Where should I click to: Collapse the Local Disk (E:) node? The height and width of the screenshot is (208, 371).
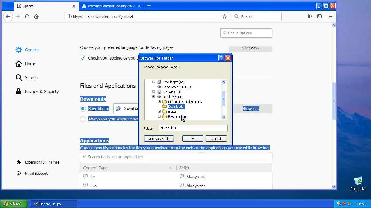point(154,96)
